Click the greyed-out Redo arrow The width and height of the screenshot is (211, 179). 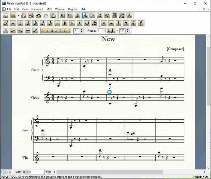coord(46,16)
